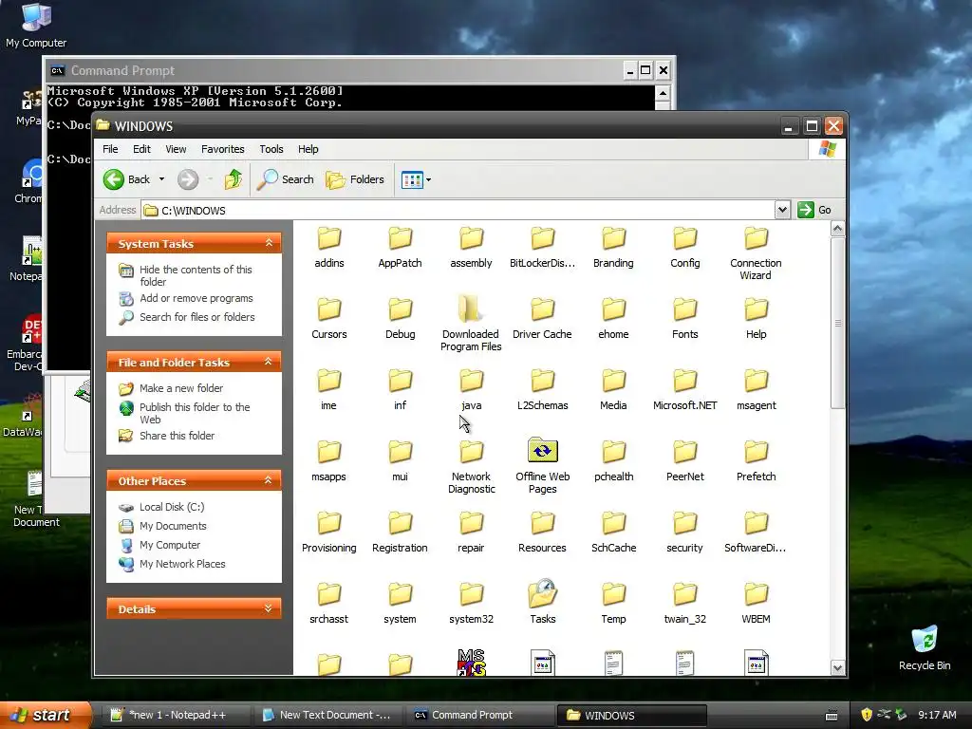This screenshot has height=729, width=972.
Task: Open Search with the magnifier icon
Action: coord(286,179)
